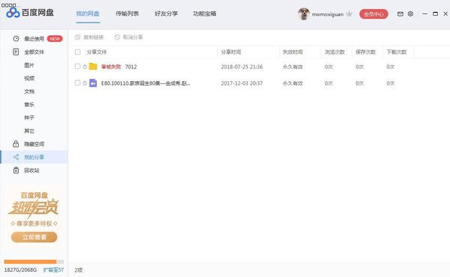Select 文档 in the sidebar
450x277 pixels.
click(x=29, y=92)
